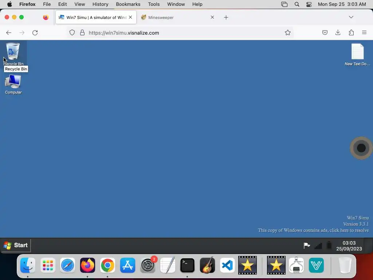Click the date and time in menu bar
This screenshot has height=280, width=373.
click(342, 4)
